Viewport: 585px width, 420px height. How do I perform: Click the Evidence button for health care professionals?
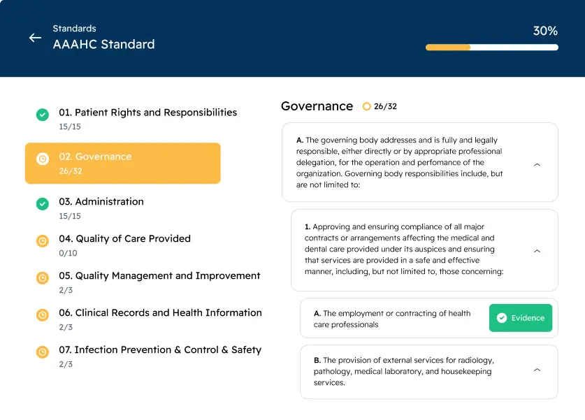coord(520,317)
